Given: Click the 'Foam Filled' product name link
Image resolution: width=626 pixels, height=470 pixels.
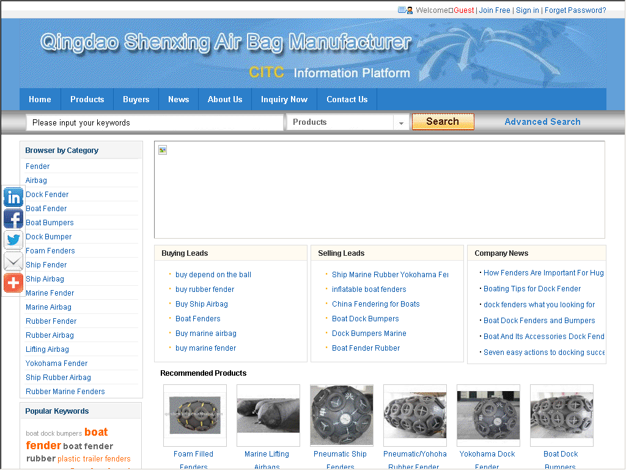Looking at the screenshot, I should tap(193, 454).
